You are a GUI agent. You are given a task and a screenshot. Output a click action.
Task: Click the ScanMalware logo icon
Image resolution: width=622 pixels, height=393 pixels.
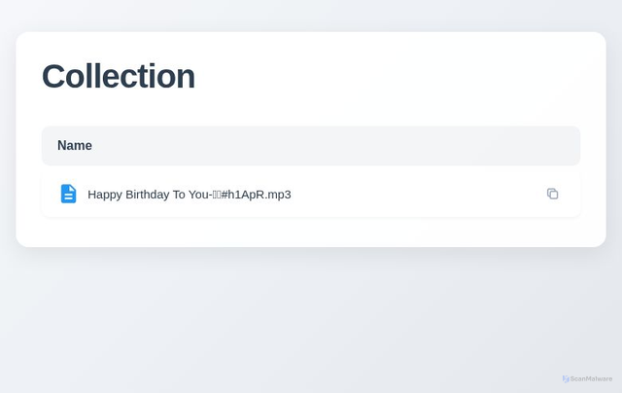566,378
